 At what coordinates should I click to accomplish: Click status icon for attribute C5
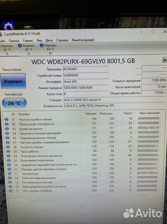click(10, 183)
